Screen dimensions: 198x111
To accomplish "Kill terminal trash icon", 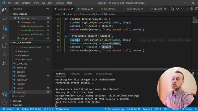I will tap(193, 73).
